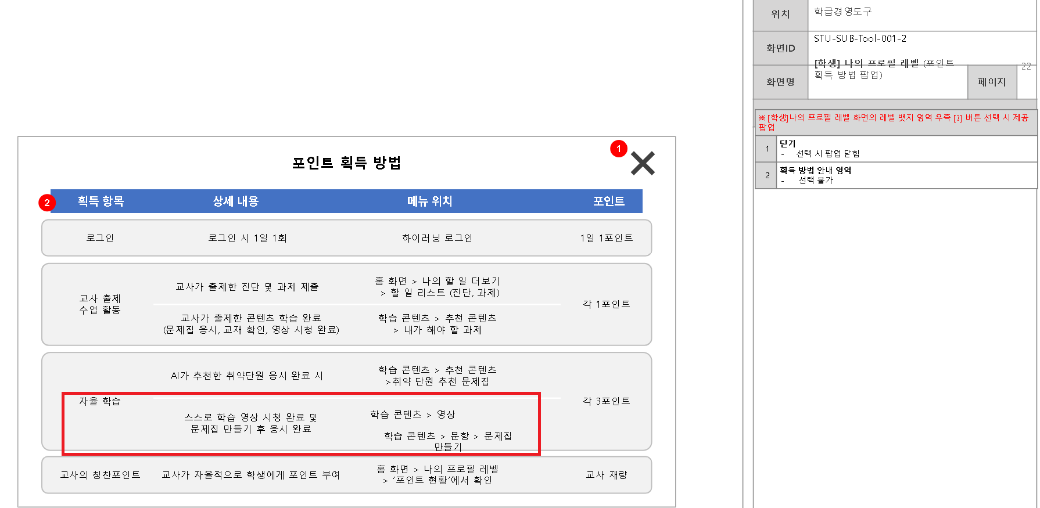Click the 각 1포인트 point value
1040x508 pixels.
(606, 304)
